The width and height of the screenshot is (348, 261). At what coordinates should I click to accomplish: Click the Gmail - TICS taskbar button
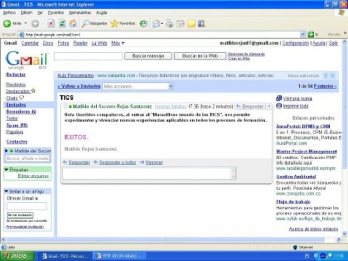(x=65, y=256)
